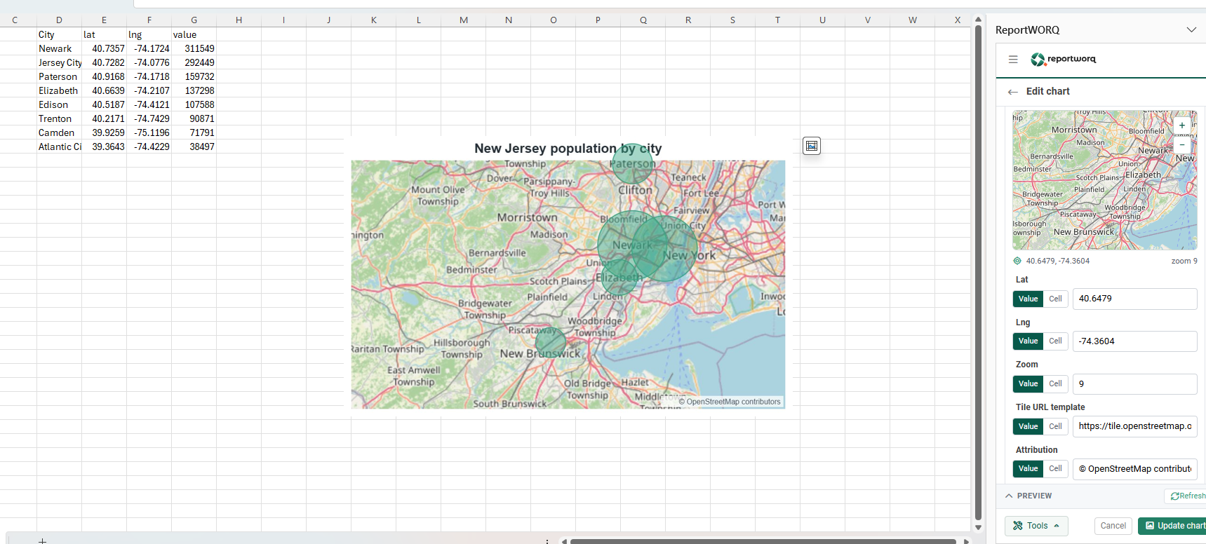Select Cell mode for Tile URL template

[1055, 426]
